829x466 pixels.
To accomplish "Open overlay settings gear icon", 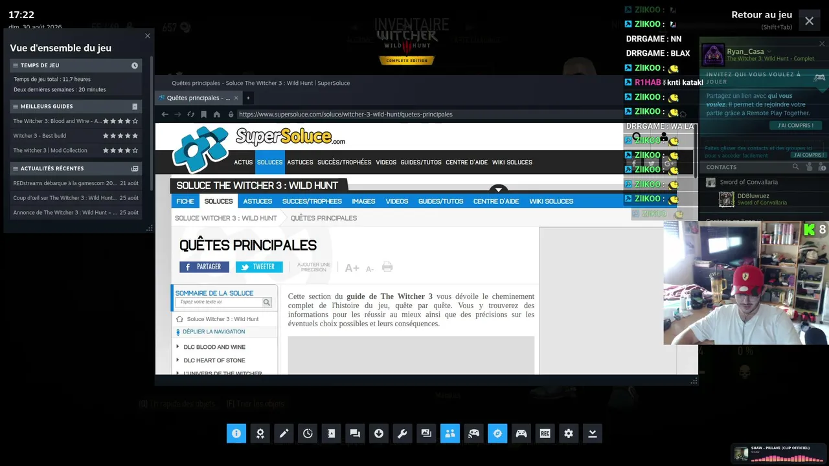I will (x=569, y=434).
